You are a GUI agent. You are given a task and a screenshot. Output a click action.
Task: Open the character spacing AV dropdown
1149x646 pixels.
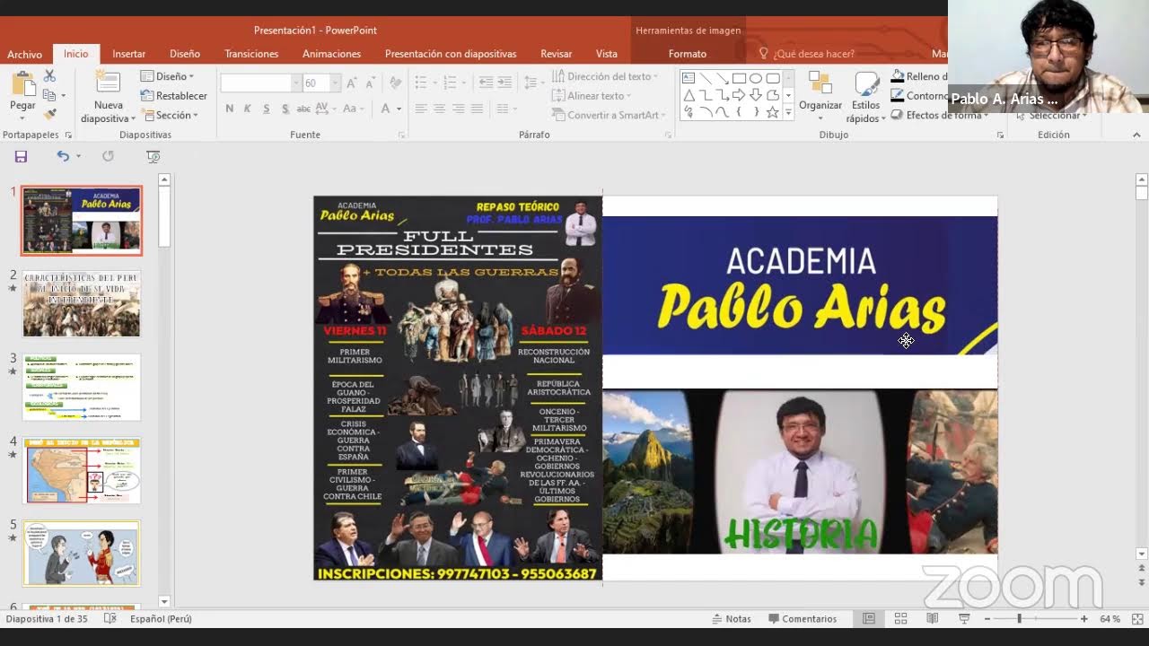coord(326,109)
